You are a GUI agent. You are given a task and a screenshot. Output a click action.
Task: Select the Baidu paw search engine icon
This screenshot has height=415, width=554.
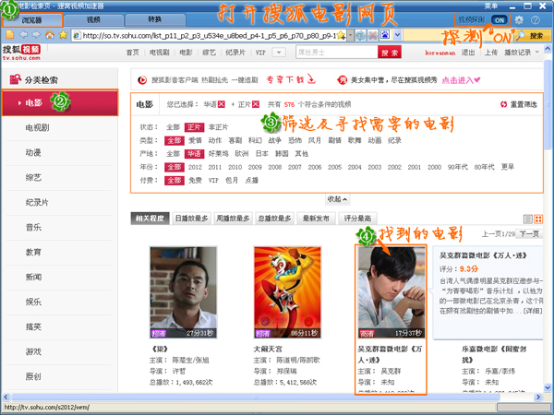click(x=385, y=35)
